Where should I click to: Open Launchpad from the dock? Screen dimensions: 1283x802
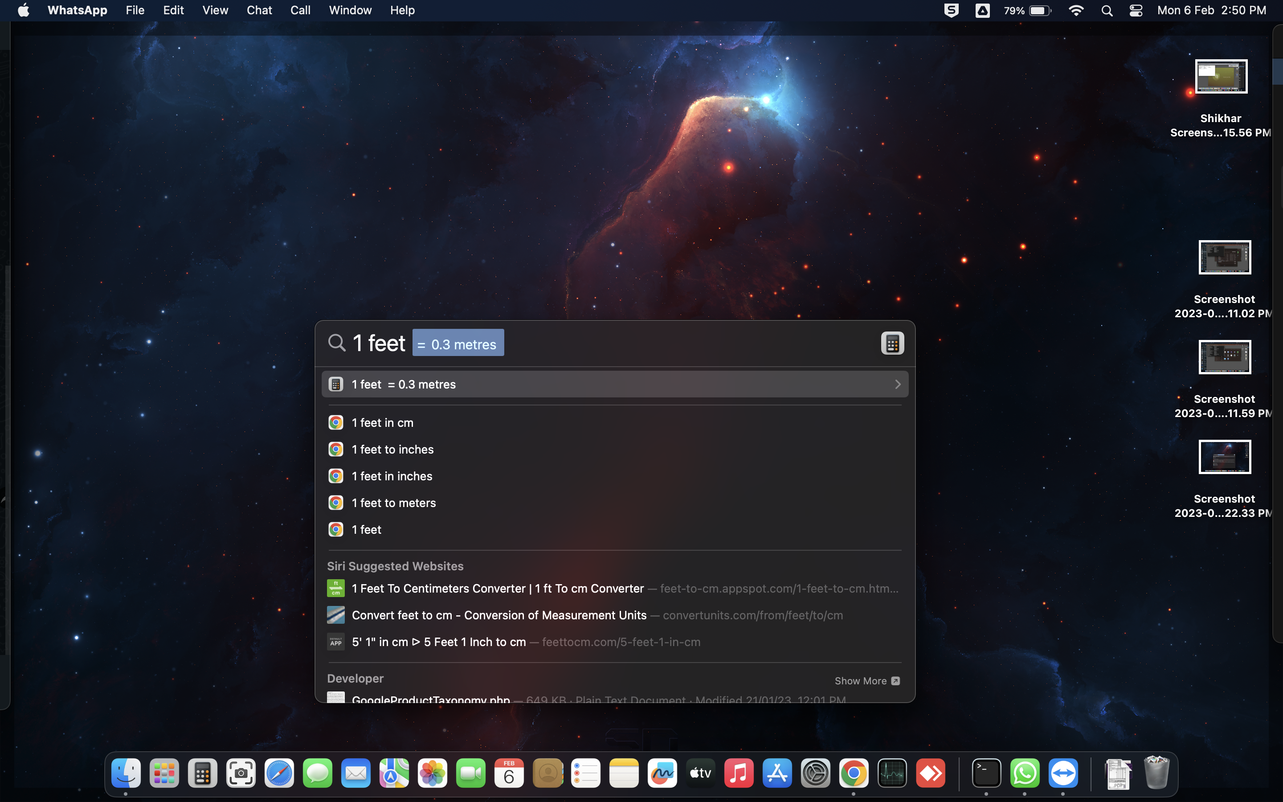pyautogui.click(x=164, y=773)
